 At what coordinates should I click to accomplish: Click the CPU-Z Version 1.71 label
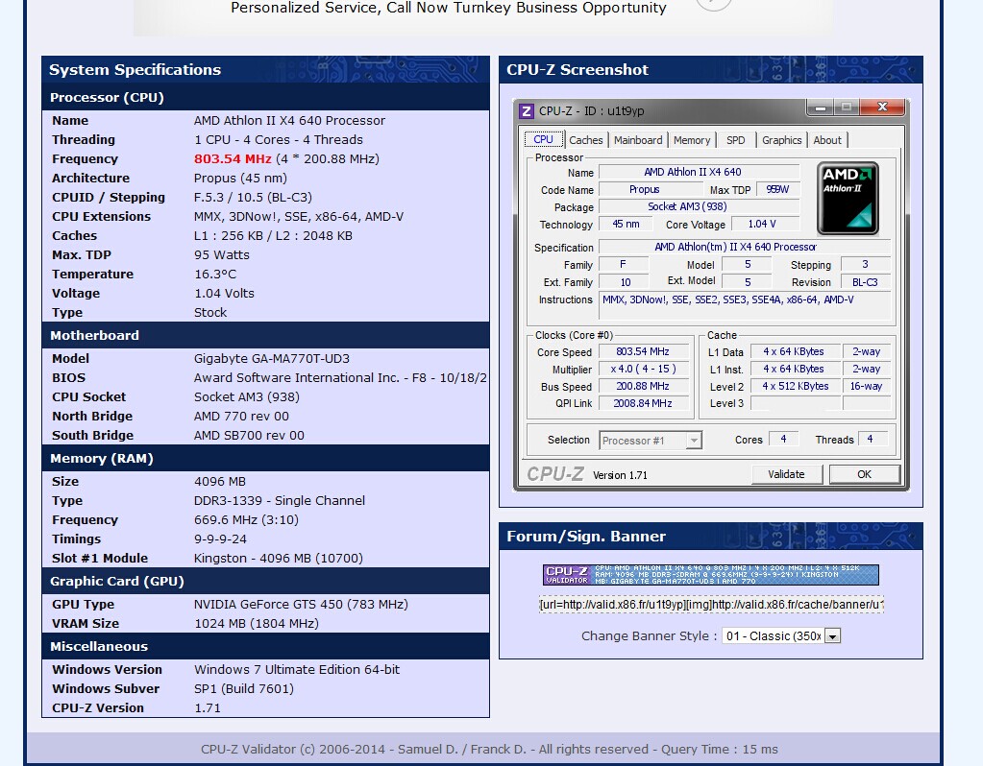click(620, 475)
